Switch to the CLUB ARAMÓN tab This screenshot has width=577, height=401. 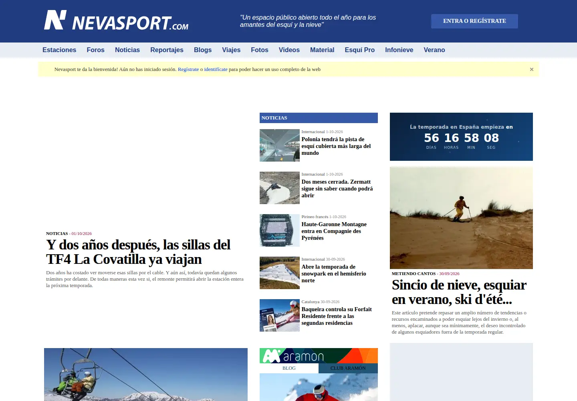point(348,368)
